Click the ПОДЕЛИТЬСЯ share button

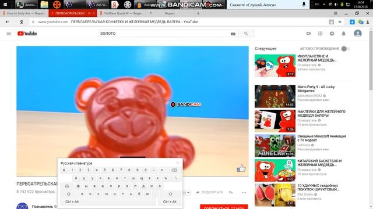point(209,192)
